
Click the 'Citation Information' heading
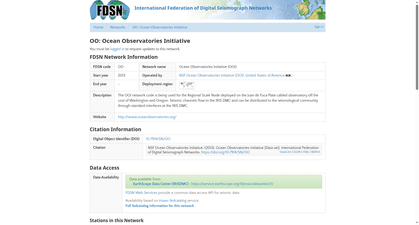(115, 129)
